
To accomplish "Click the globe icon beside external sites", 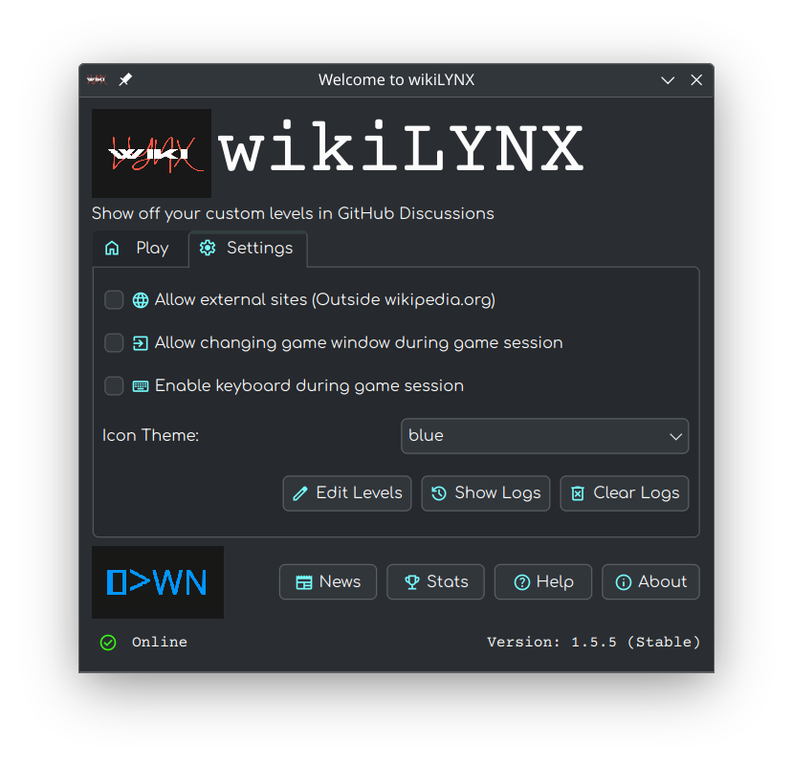I will pyautogui.click(x=141, y=300).
